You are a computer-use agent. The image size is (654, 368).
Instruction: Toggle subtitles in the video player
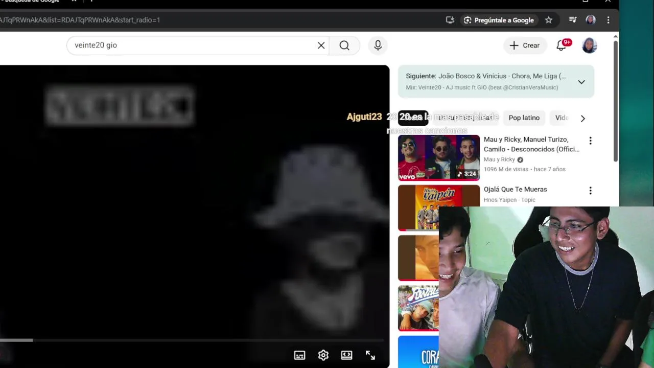(x=299, y=355)
